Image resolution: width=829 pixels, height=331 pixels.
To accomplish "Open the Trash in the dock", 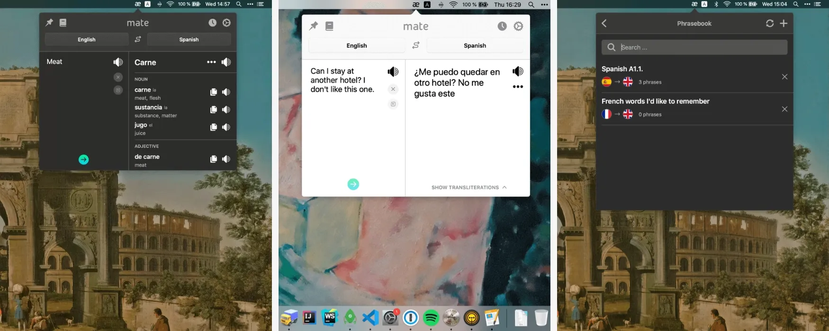I will [541, 317].
